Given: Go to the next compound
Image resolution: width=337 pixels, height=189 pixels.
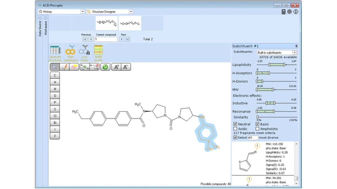Looking at the screenshot, I should [122, 39].
